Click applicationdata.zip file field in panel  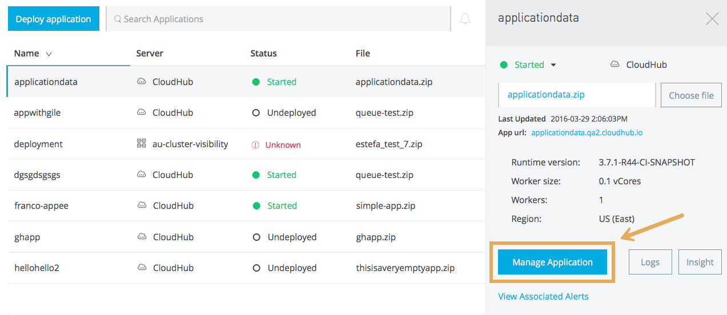(577, 95)
